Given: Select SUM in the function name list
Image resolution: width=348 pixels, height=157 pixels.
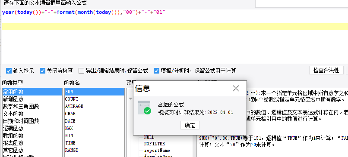Looking at the screenshot, I should [x=95, y=92].
